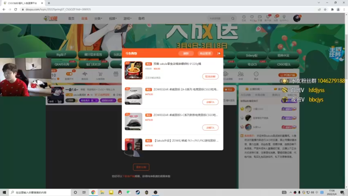Open Windows Start menu
The height and width of the screenshot is (196, 348).
click(4, 192)
